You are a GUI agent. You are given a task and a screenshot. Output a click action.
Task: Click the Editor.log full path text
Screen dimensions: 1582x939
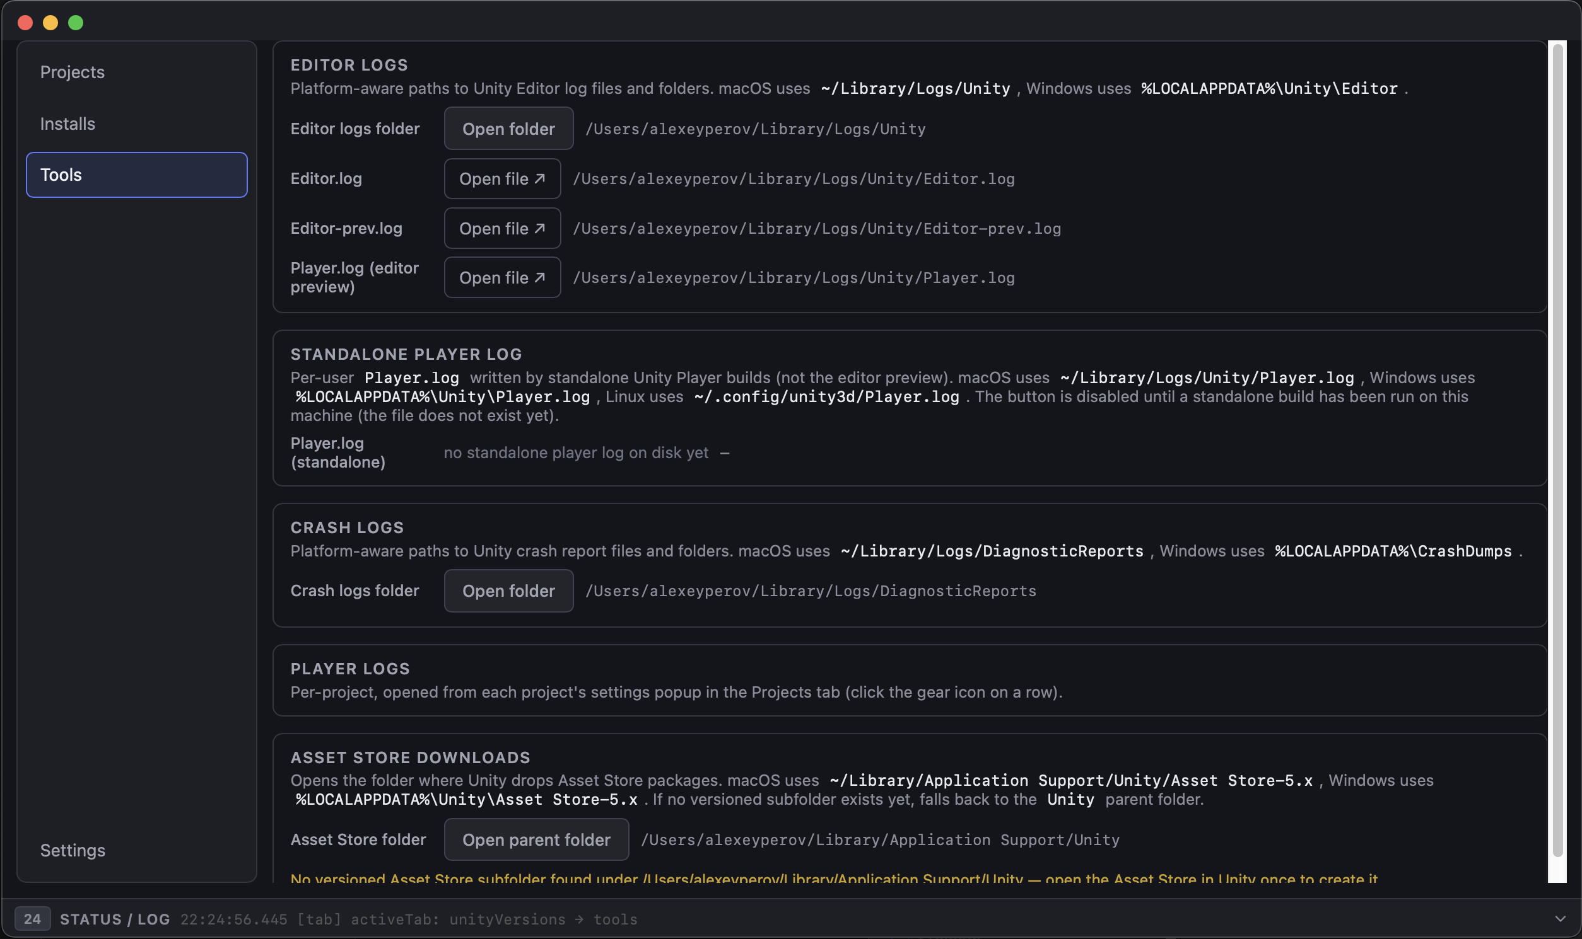794,179
